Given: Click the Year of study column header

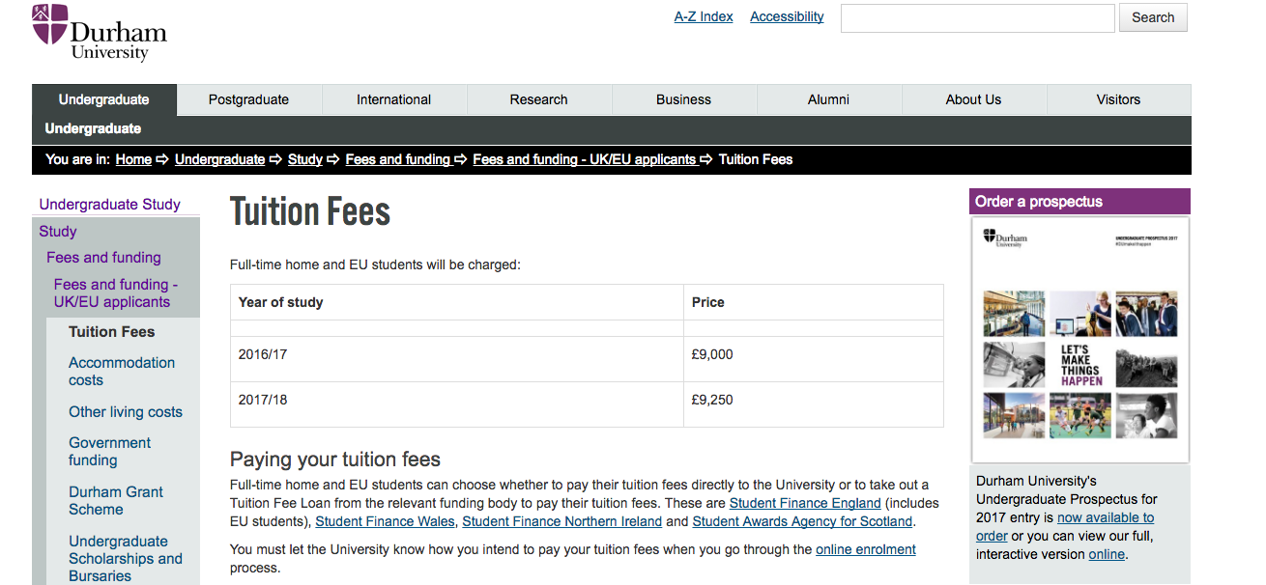Looking at the screenshot, I should click(456, 302).
